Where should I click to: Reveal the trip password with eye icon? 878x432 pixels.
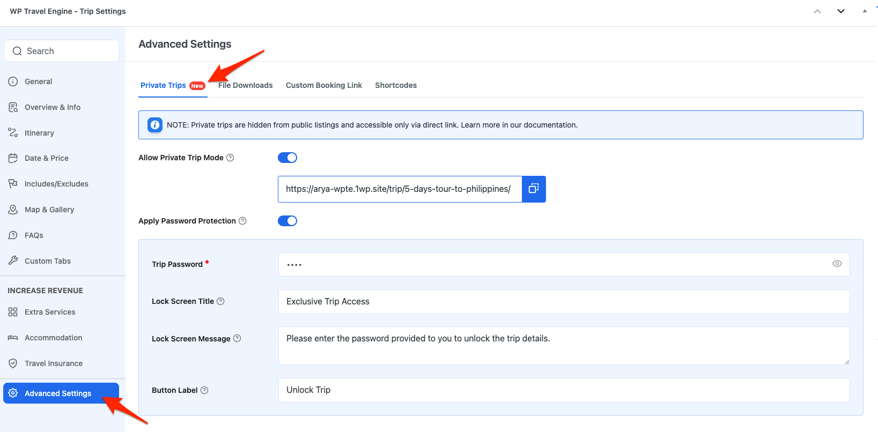pos(837,264)
